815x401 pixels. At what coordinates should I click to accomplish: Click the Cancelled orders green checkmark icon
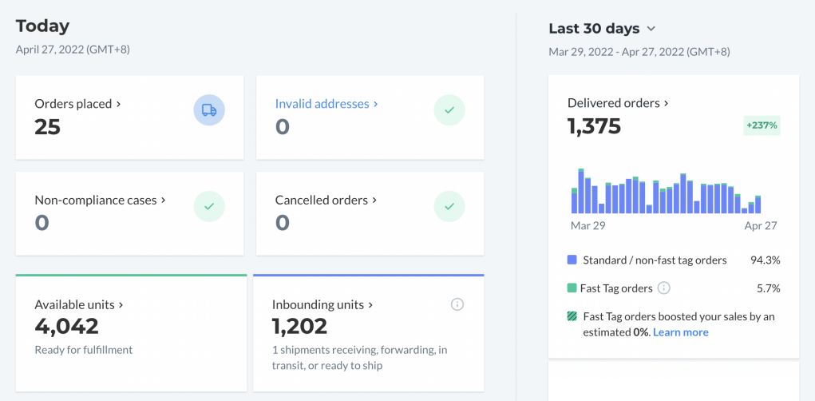coord(449,206)
